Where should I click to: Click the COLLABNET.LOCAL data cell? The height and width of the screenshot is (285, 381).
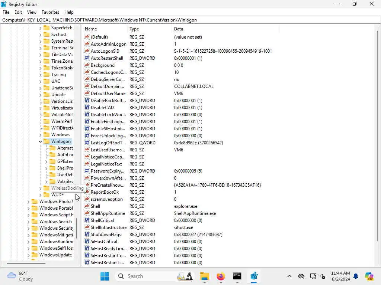(193, 86)
